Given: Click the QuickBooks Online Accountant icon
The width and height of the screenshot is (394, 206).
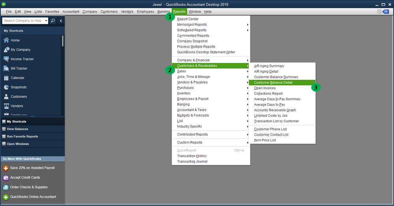Looking at the screenshot, I should (x=6, y=197).
